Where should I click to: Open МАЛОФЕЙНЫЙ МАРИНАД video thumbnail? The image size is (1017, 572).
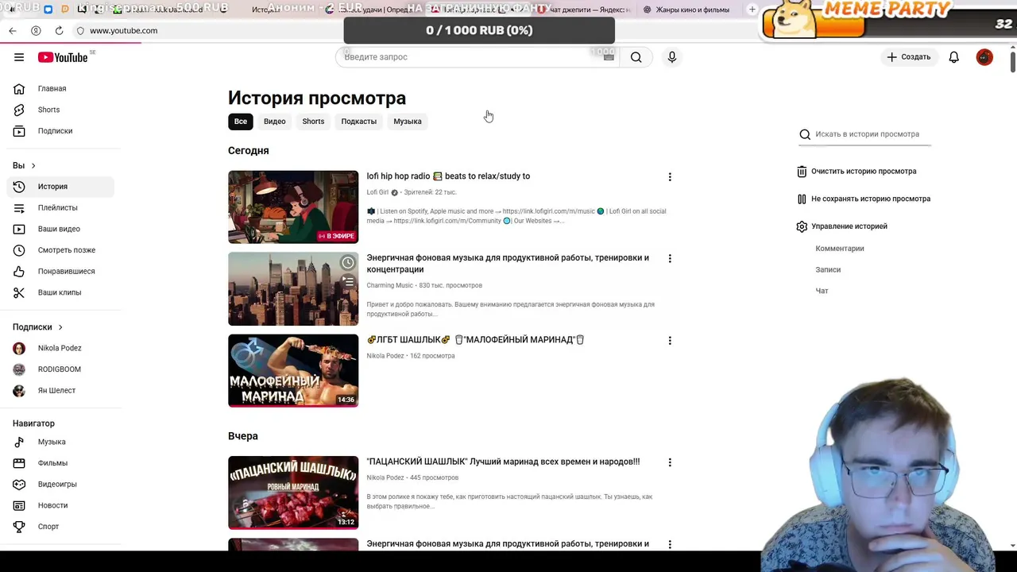pyautogui.click(x=293, y=370)
